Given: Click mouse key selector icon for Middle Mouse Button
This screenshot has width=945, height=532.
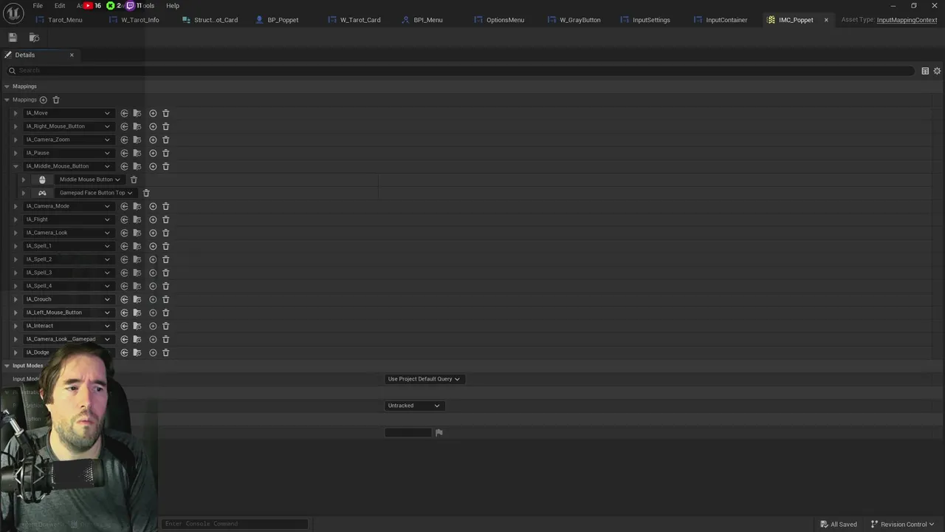Looking at the screenshot, I should click(x=42, y=180).
